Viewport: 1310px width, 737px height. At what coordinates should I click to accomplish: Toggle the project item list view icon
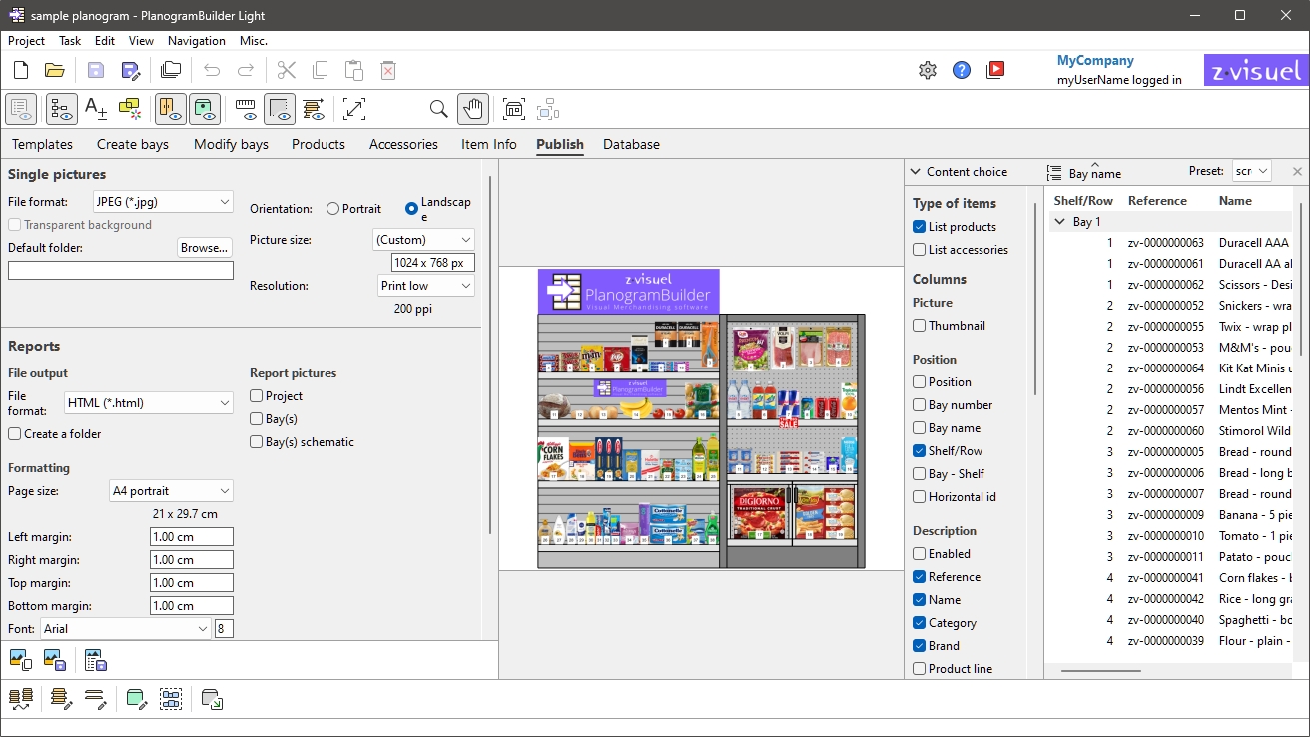coord(21,108)
